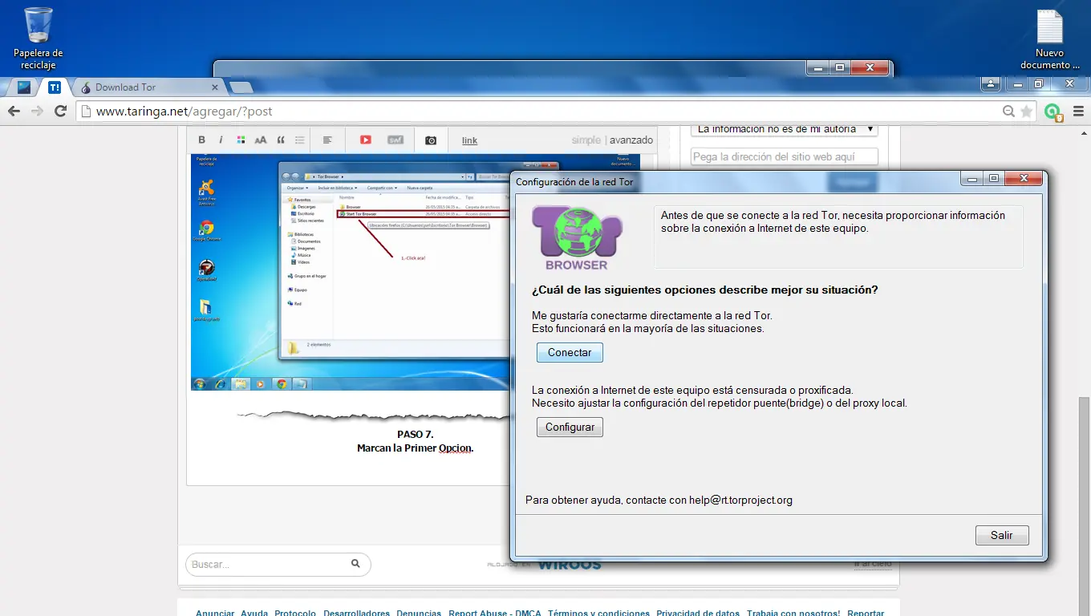Viewport: 1091px width, 616px height.
Task: Toggle italic formatting in the post editor
Action: click(x=221, y=140)
